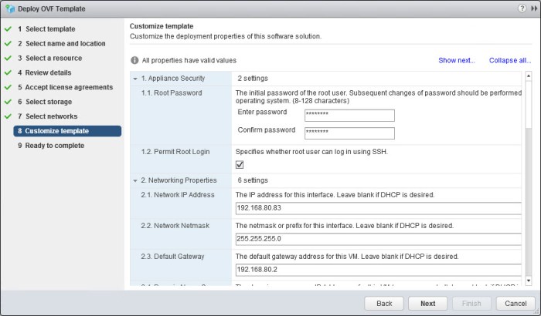Go to step 1 Select template
Screen dimensions: 541x316
[x=50, y=29]
